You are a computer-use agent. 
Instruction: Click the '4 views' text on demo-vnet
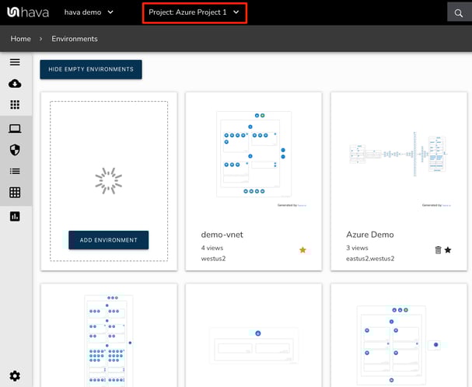click(x=212, y=248)
